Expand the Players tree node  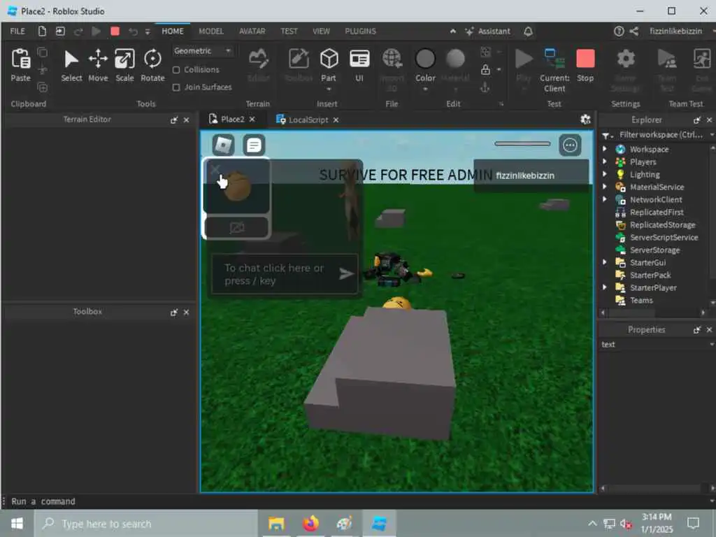tap(605, 162)
